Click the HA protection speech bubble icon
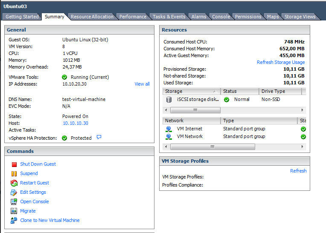Image resolution: width=326 pixels, height=233 pixels. [x=99, y=137]
